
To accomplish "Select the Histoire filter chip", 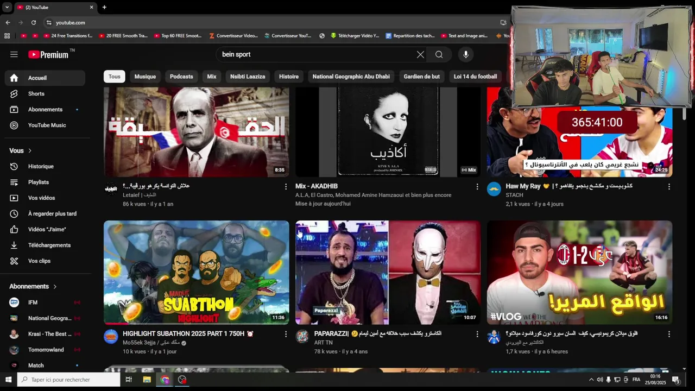I will click(x=289, y=77).
